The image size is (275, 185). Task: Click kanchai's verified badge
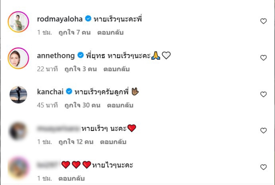pos(69,91)
